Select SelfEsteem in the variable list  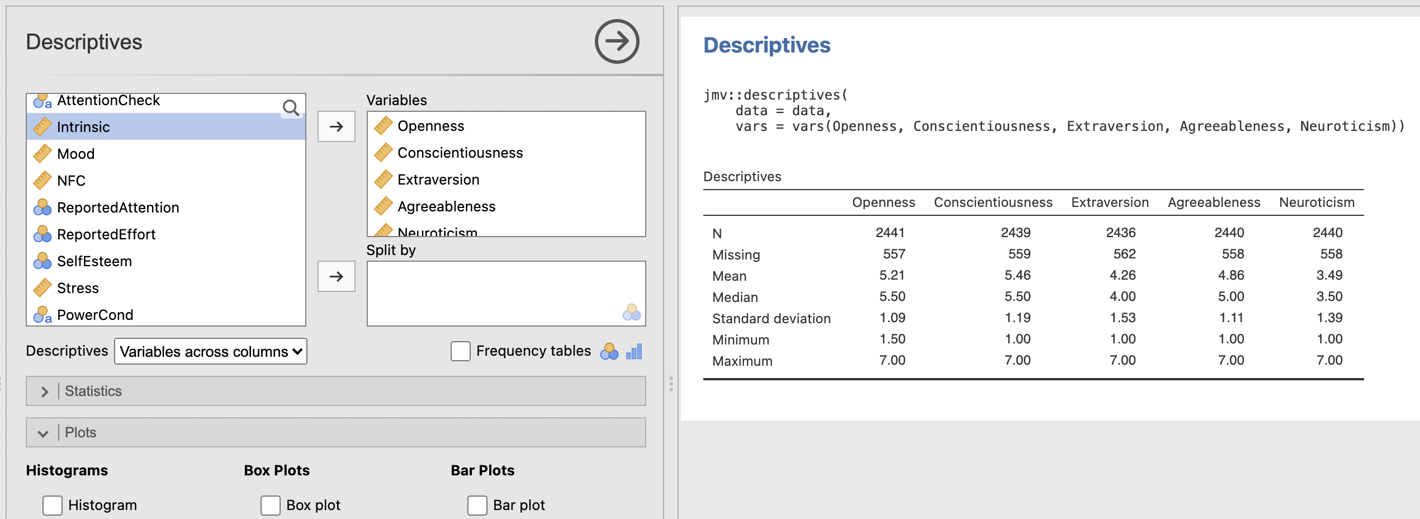pos(166,261)
